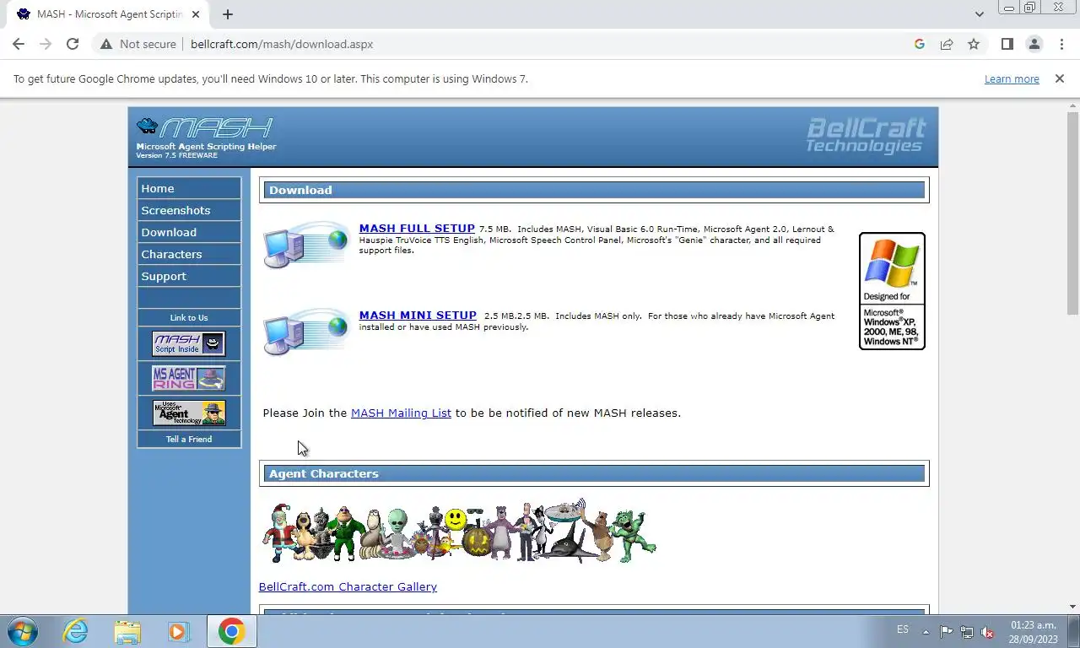Open Download in sidebar menu
This screenshot has width=1080, height=648.
[189, 232]
